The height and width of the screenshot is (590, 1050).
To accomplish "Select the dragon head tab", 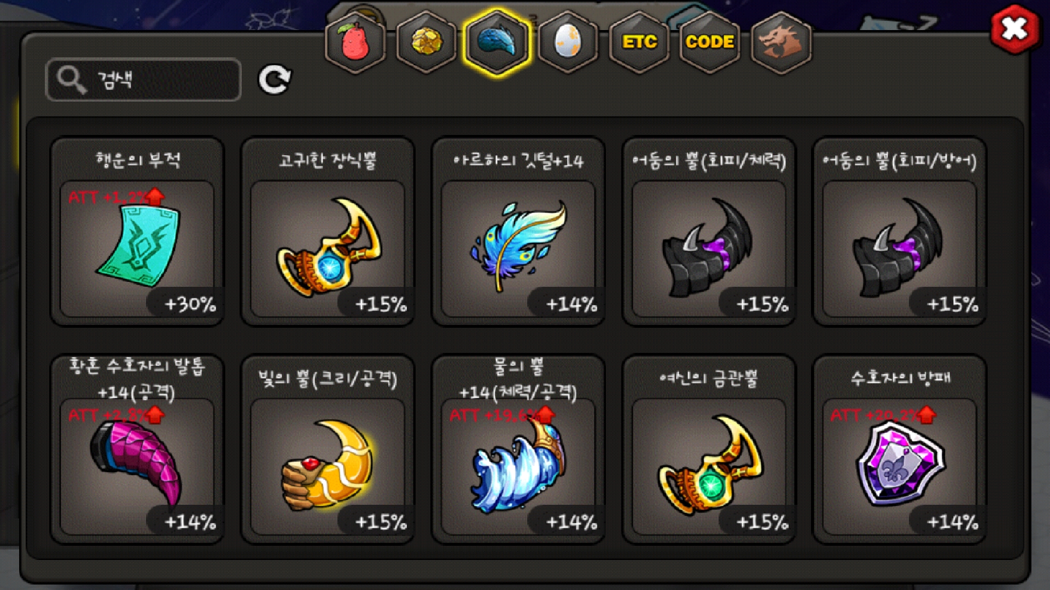I will 781,42.
